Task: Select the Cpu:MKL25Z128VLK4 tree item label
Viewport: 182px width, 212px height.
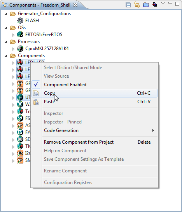Action: 47,49
